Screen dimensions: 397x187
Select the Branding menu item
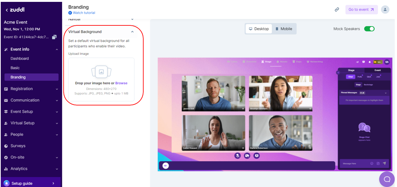pyautogui.click(x=31, y=77)
